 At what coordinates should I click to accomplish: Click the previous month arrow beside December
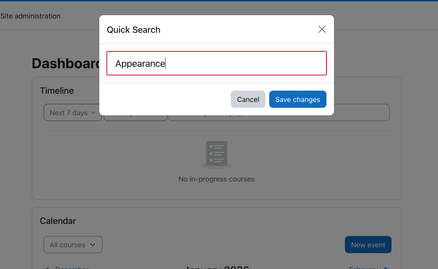click(x=47, y=267)
